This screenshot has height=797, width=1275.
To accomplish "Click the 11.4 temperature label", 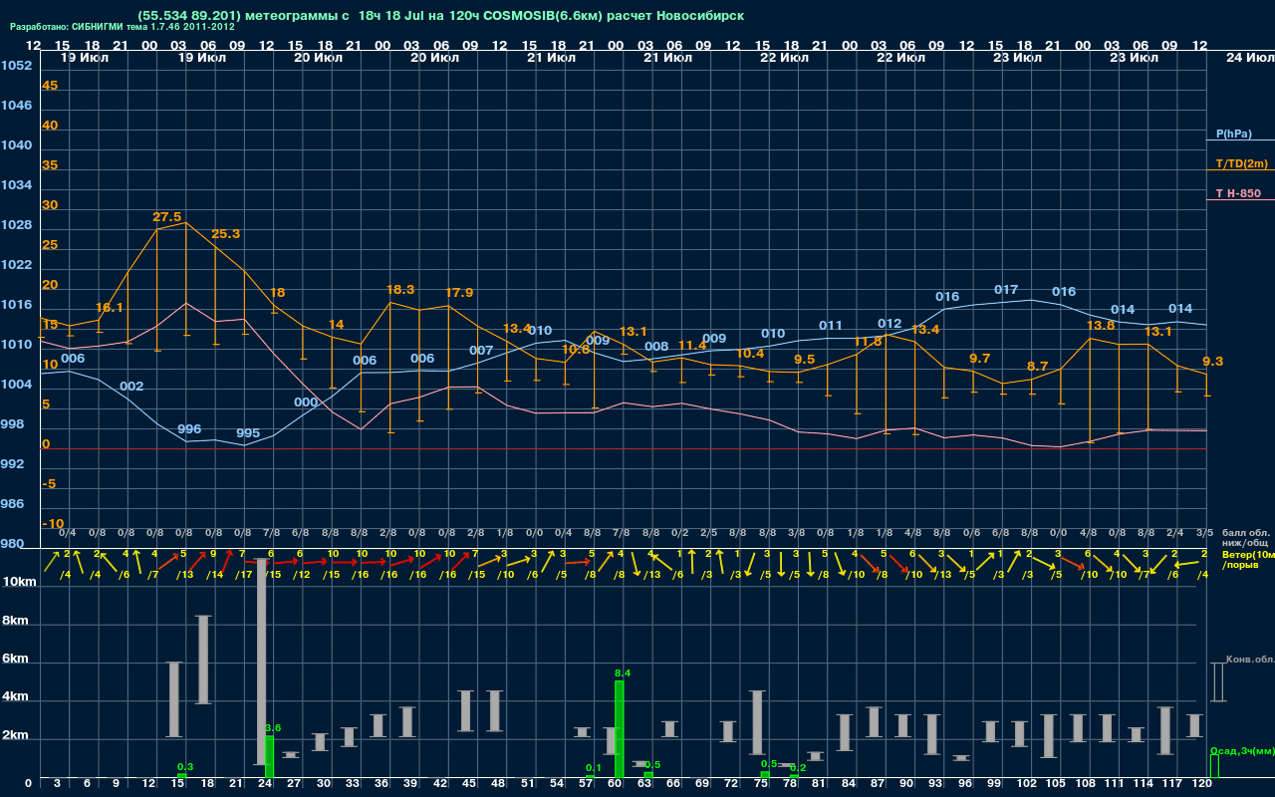I will tap(692, 346).
